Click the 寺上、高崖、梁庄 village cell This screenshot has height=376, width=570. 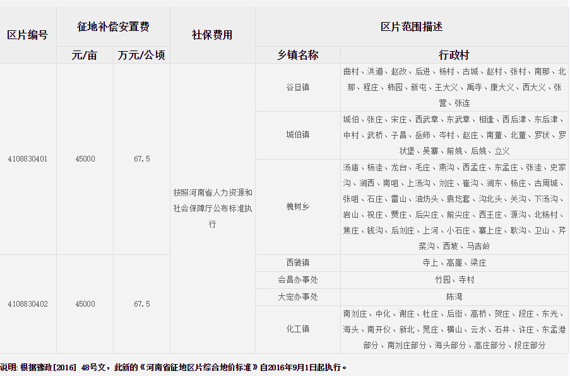coord(454,262)
